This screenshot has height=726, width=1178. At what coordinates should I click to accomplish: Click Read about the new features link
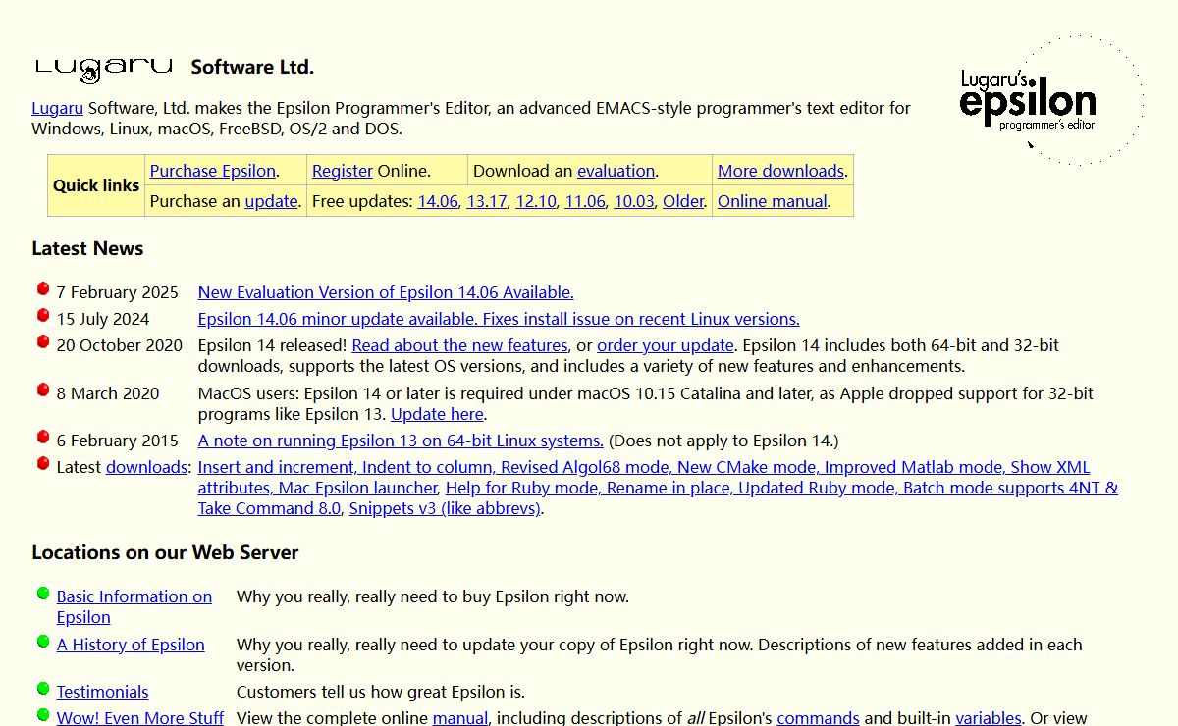(x=460, y=345)
